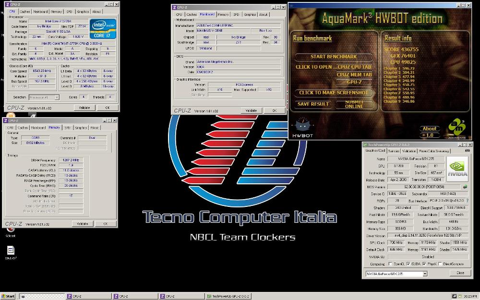Click Validate in CPU-Z Memory window

83,224
